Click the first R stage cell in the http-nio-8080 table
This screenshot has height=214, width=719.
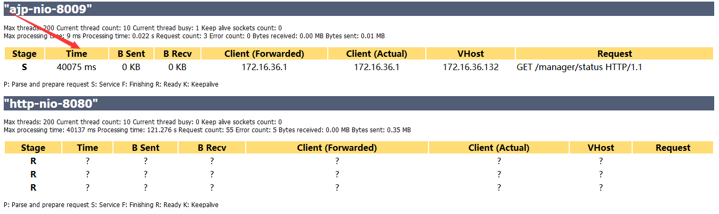(x=33, y=161)
